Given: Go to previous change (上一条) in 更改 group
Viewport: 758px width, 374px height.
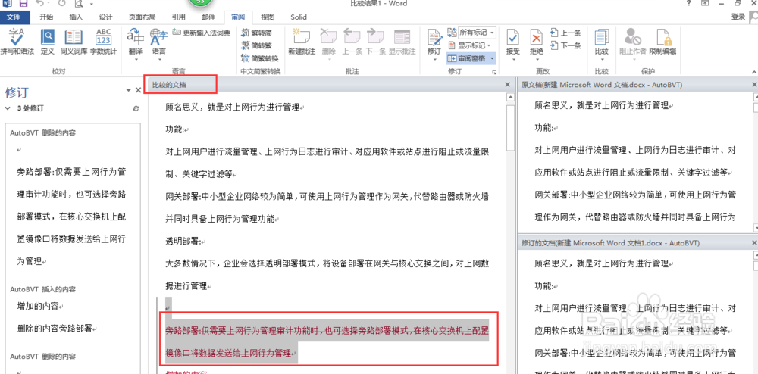Looking at the screenshot, I should 565,33.
